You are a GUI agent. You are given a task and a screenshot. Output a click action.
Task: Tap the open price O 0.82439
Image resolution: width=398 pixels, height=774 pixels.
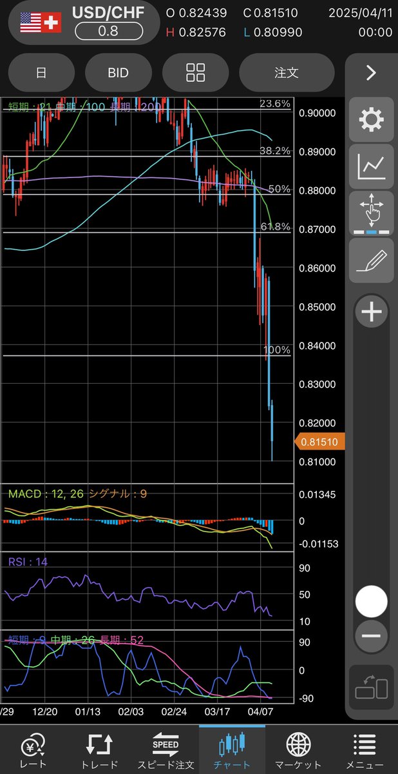click(196, 13)
